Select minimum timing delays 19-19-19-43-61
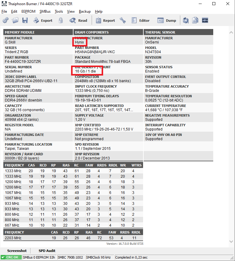The image size is (235, 261). point(88,100)
